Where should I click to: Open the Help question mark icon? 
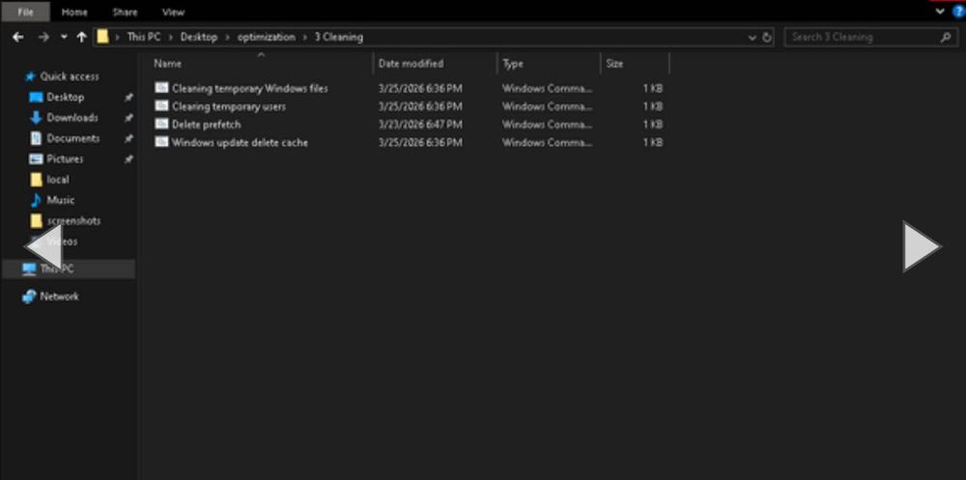pos(958,11)
